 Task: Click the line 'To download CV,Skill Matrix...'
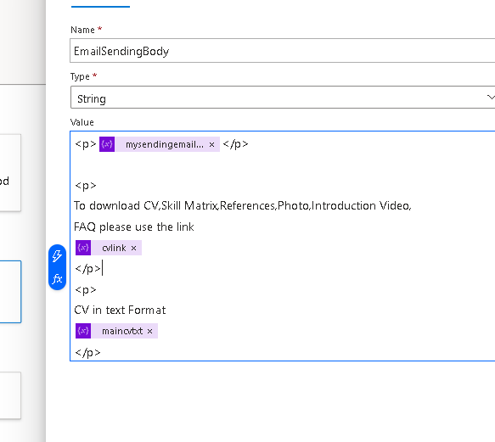(243, 205)
